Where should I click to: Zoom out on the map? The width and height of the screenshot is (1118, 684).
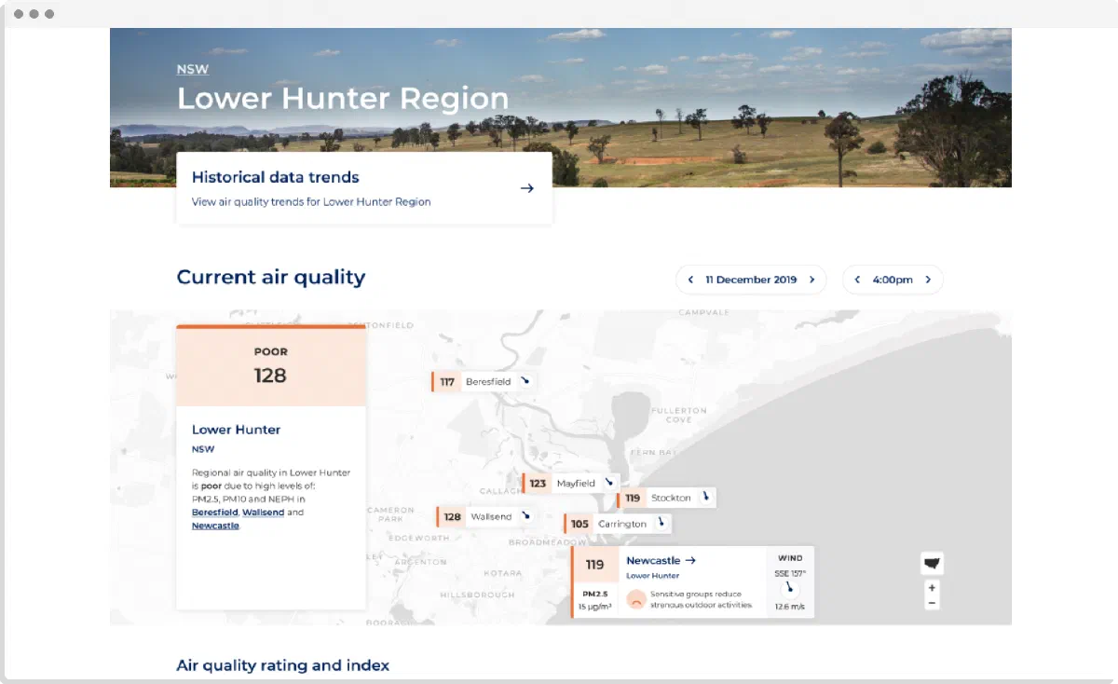(x=932, y=603)
